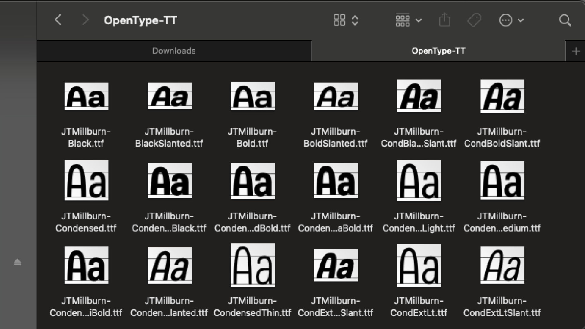Image resolution: width=585 pixels, height=329 pixels.
Task: Select JTMillburn-CondExtLt.ttf font icon
Action: click(419, 265)
